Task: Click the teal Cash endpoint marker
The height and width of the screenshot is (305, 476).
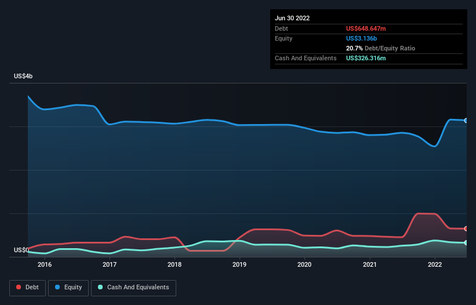Action: [466, 243]
